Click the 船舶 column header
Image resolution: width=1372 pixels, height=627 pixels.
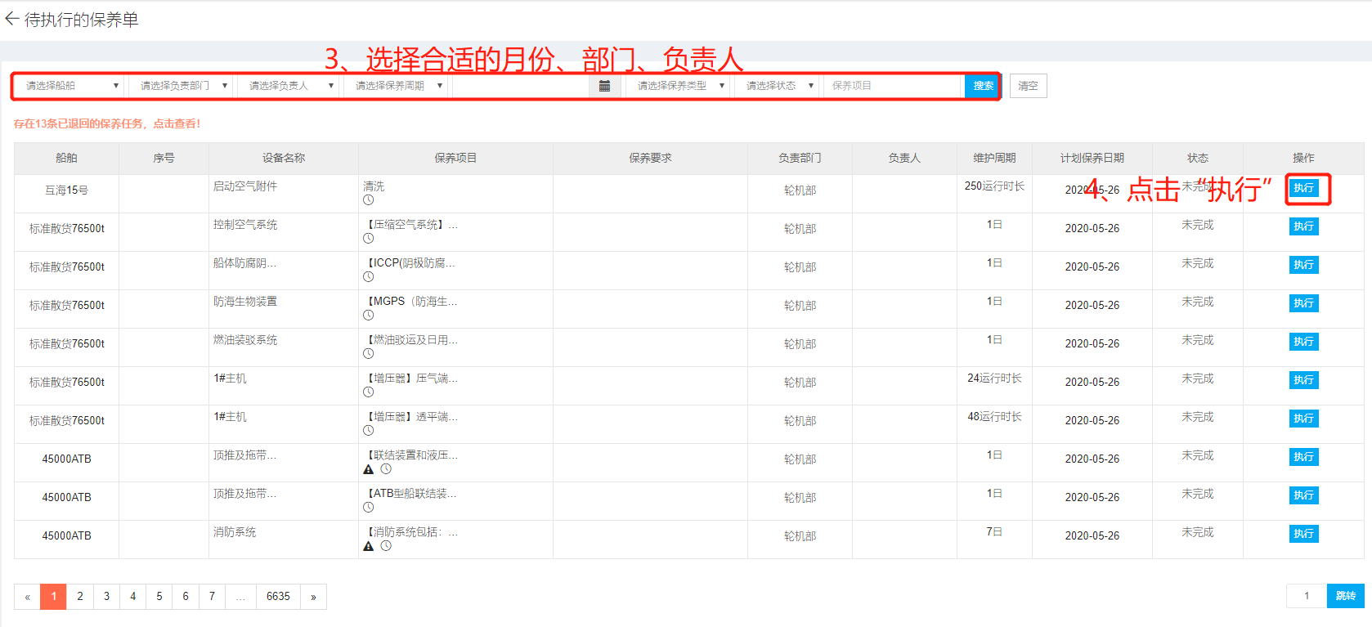point(66,158)
